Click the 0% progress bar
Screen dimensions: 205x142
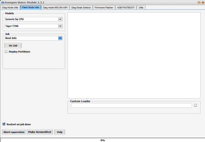(102, 140)
